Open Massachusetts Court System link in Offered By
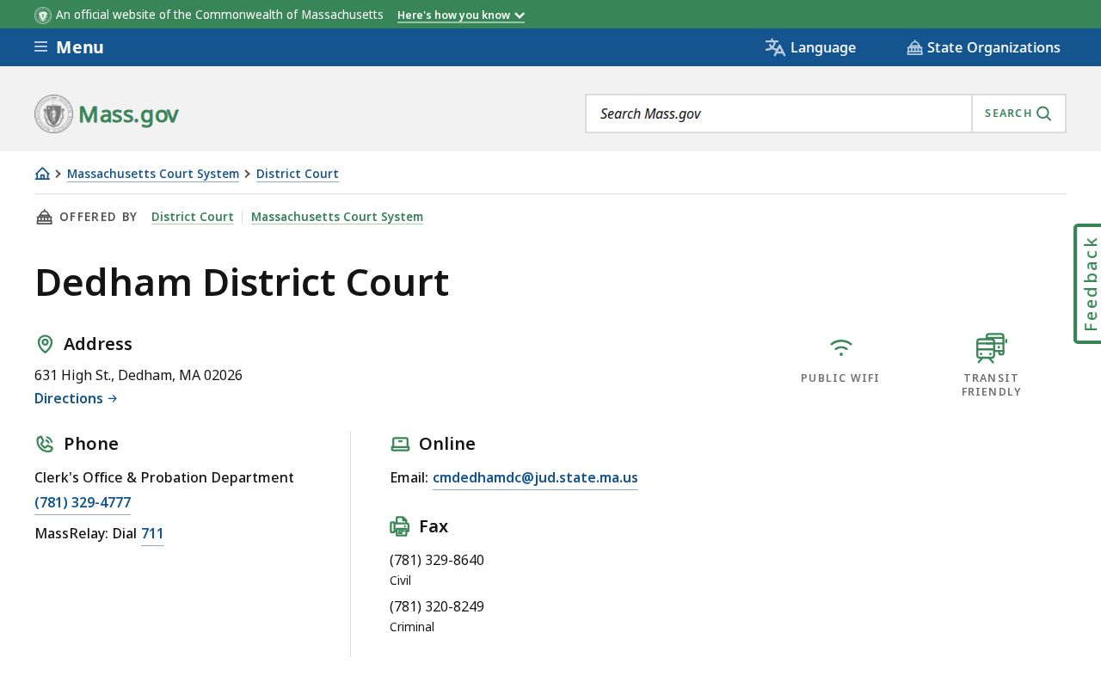This screenshot has width=1101, height=688. [337, 217]
